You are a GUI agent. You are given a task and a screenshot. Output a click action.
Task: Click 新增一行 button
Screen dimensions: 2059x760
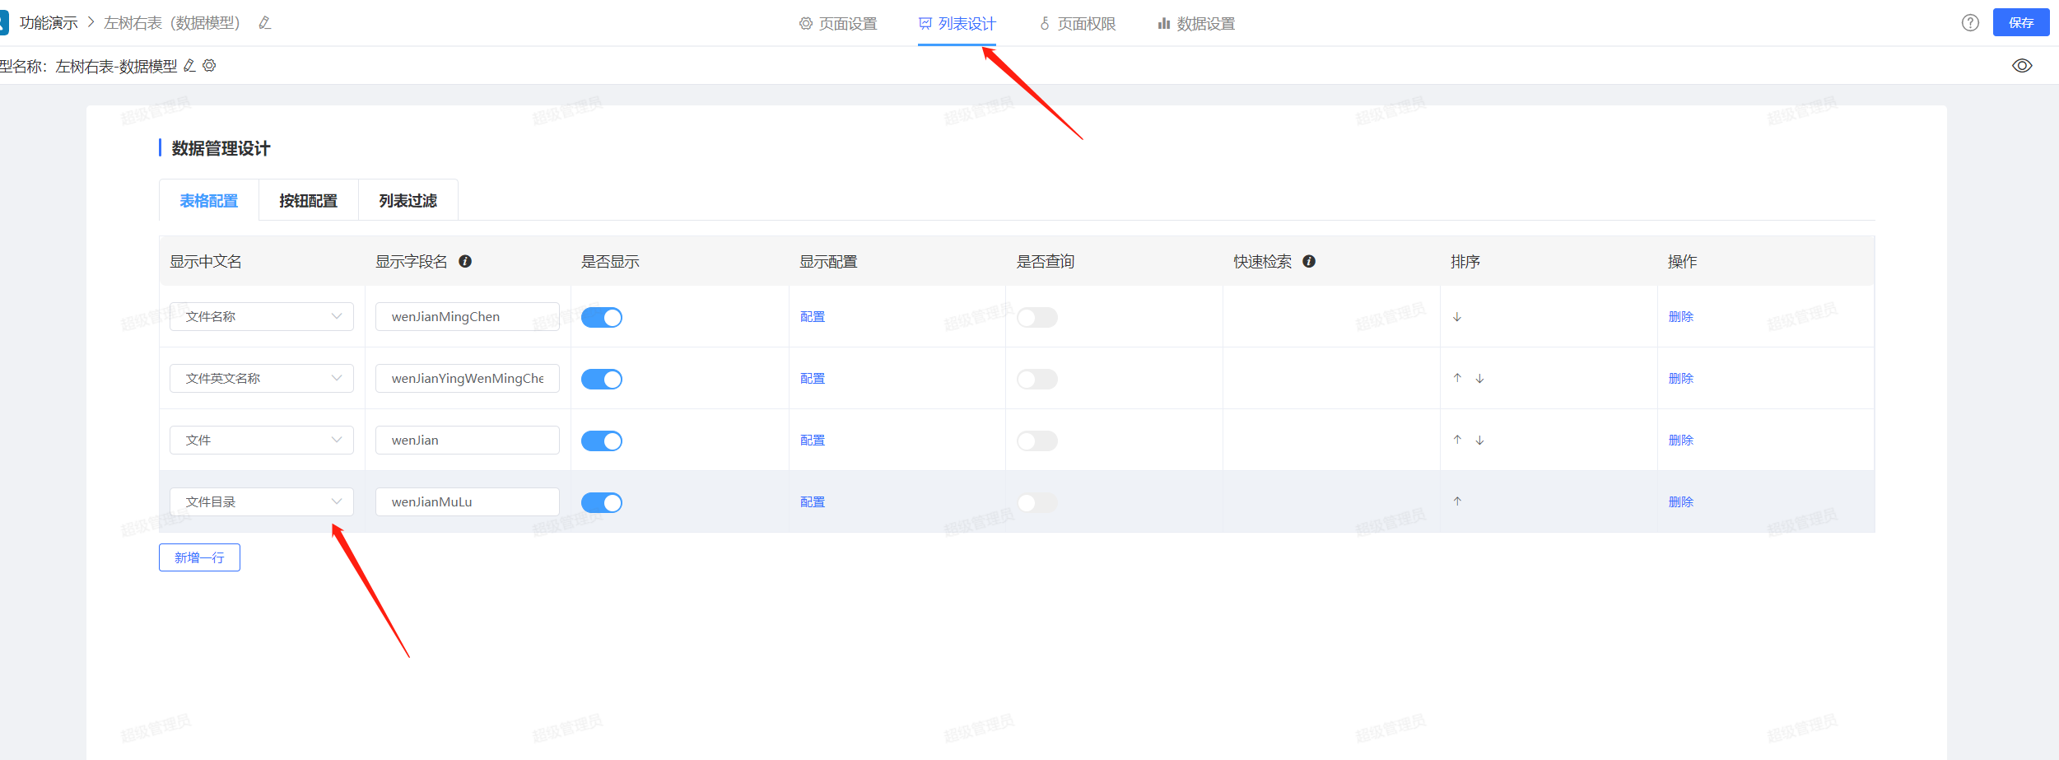pyautogui.click(x=199, y=557)
